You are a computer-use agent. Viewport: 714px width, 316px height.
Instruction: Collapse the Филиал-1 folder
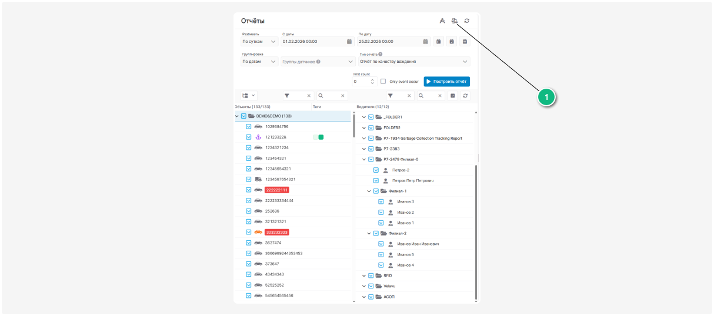[369, 191]
